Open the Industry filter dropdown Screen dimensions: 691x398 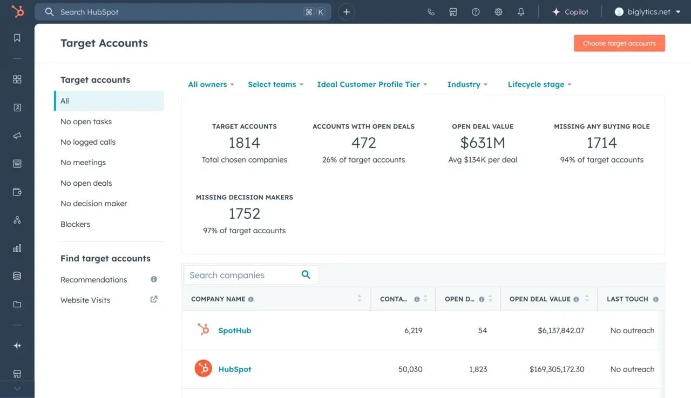(466, 84)
